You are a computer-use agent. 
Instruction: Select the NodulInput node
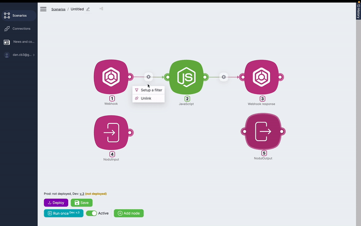coord(111,132)
